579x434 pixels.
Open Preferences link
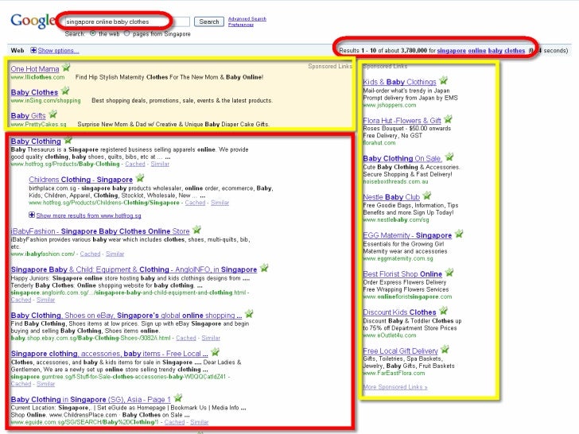(x=241, y=25)
